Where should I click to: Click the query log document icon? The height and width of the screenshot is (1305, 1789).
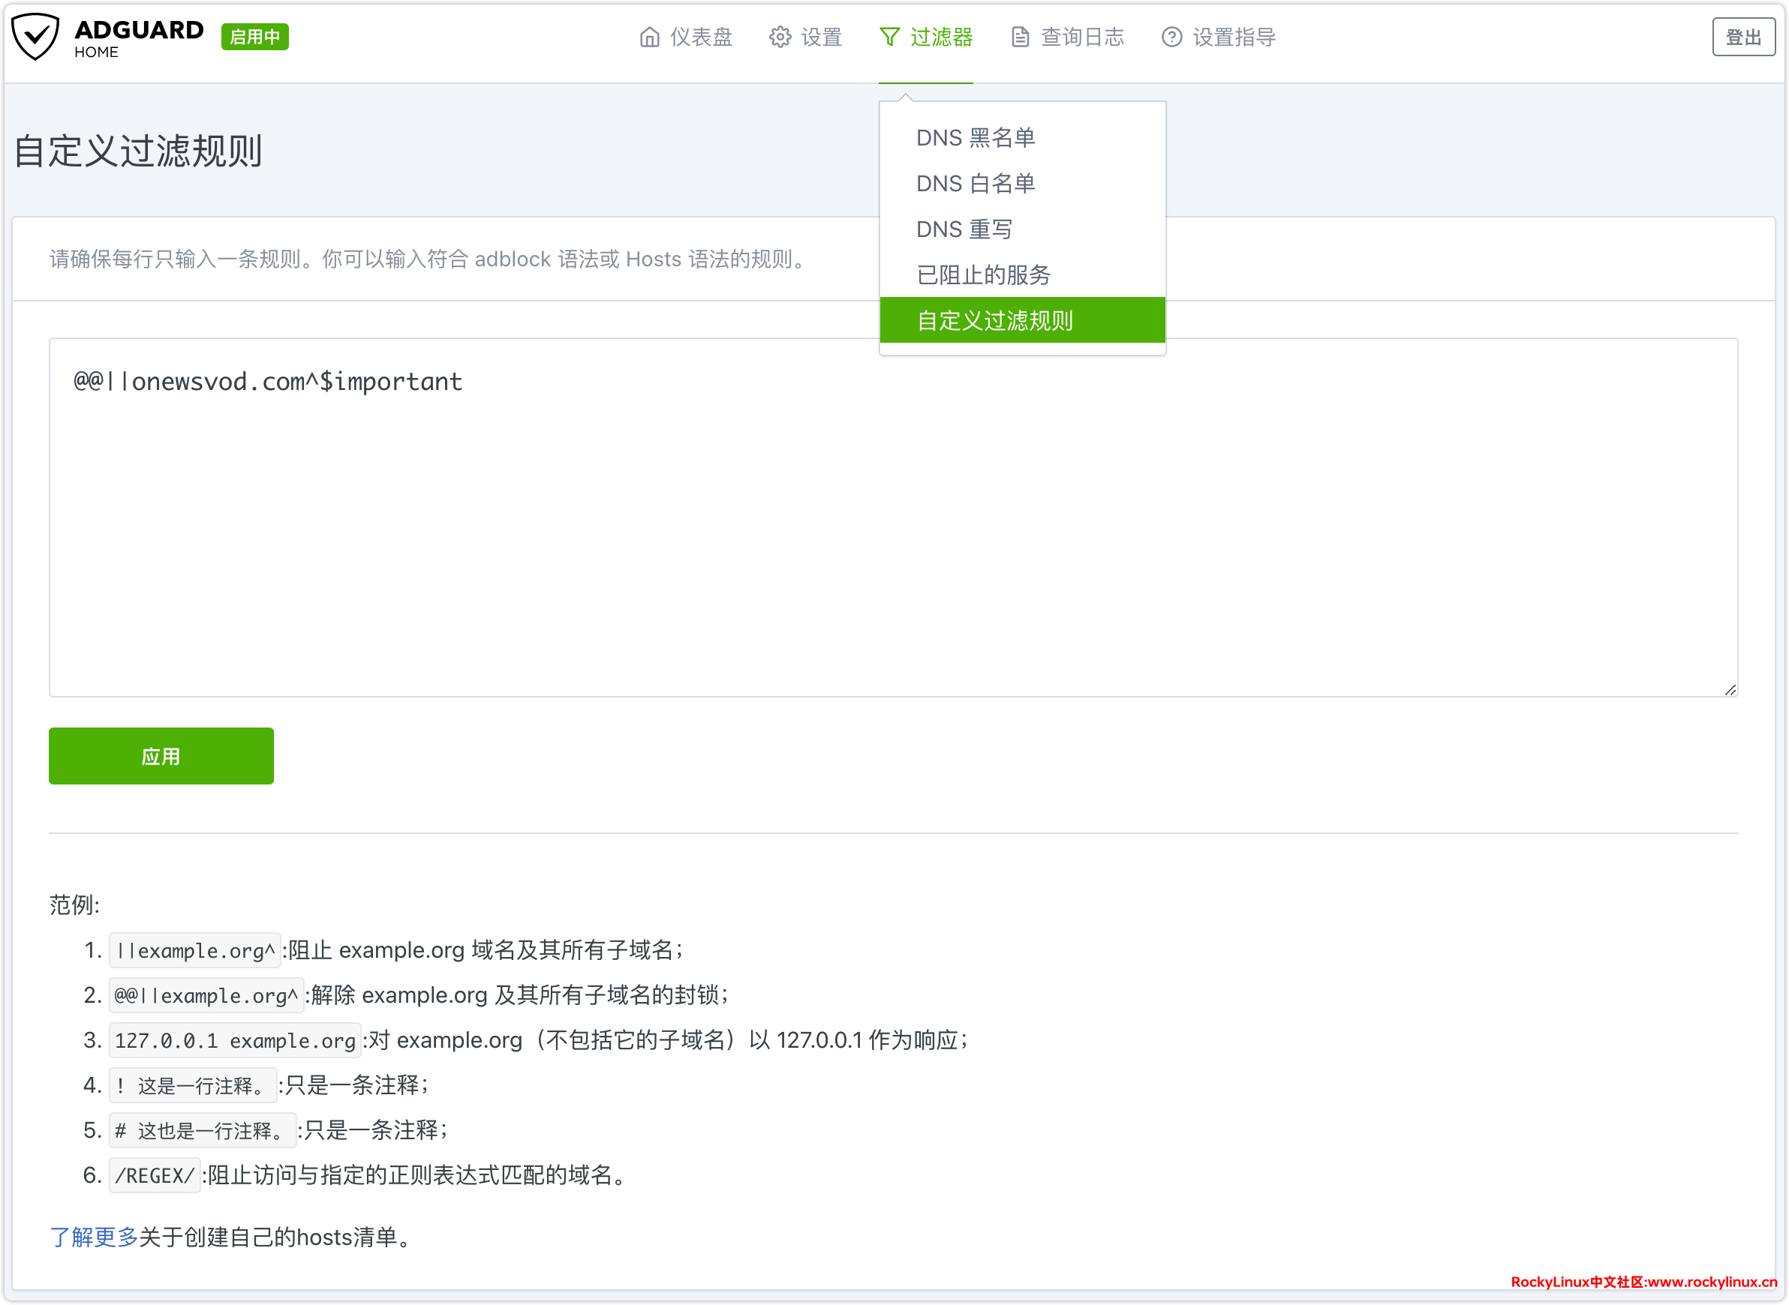tap(1019, 37)
